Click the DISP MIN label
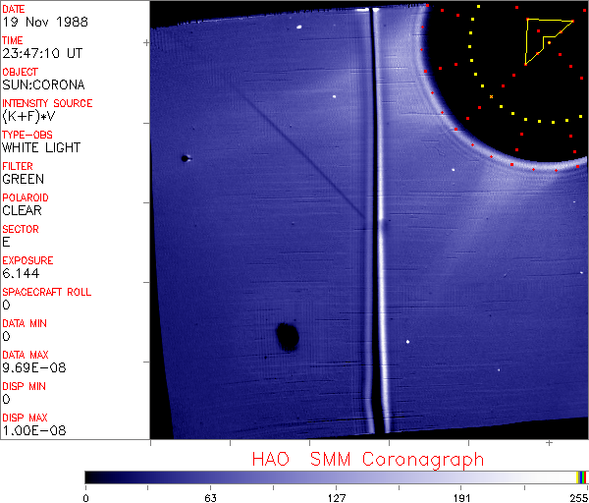This screenshot has height=503, width=589. coord(24,386)
